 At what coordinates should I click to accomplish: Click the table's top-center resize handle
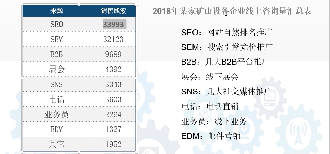click(79, 4)
